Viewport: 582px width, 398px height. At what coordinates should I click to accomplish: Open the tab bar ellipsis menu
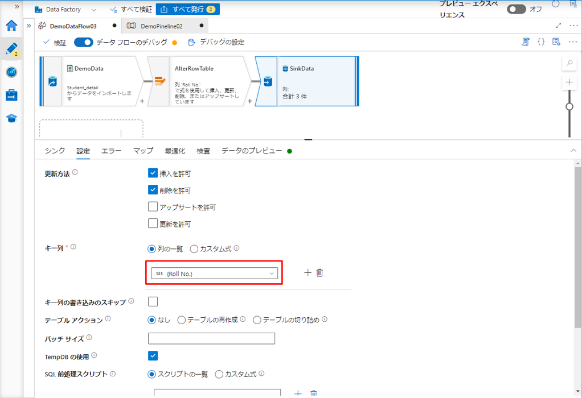pos(573,26)
